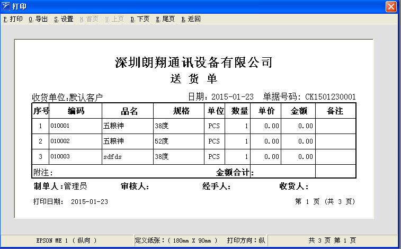Click the 编码 column header
Viewport: 401px width, 249px height.
[x=76, y=111]
